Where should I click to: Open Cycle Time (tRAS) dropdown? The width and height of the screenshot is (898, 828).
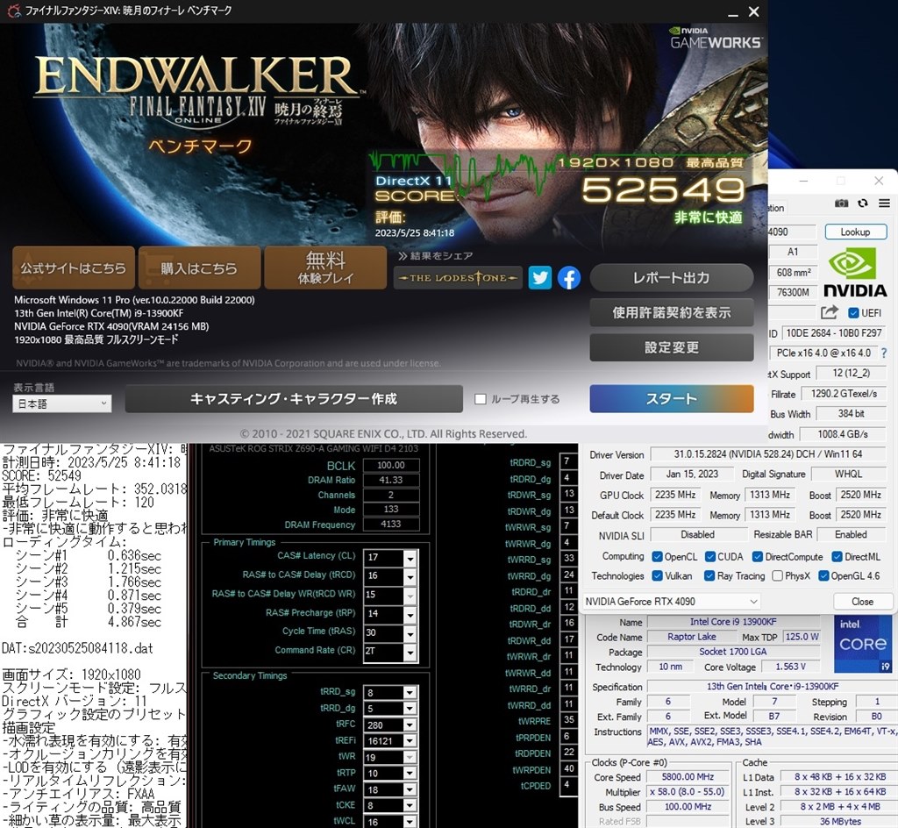410,633
